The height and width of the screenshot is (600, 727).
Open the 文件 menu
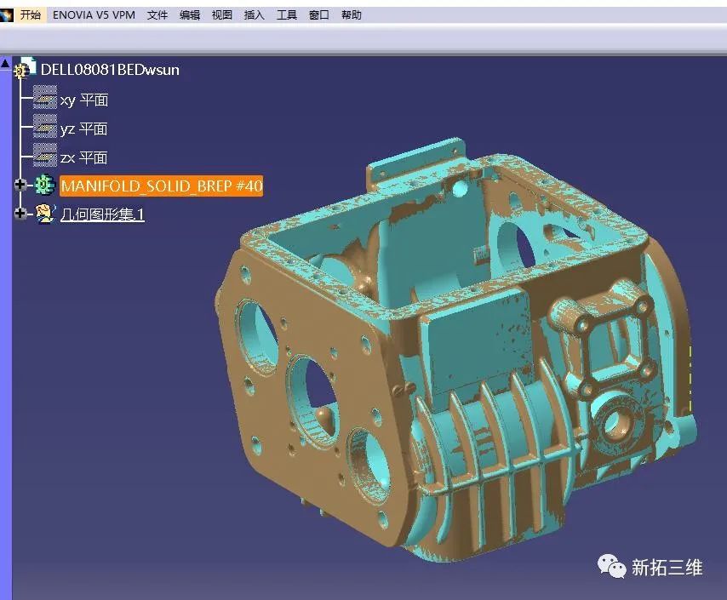point(157,14)
